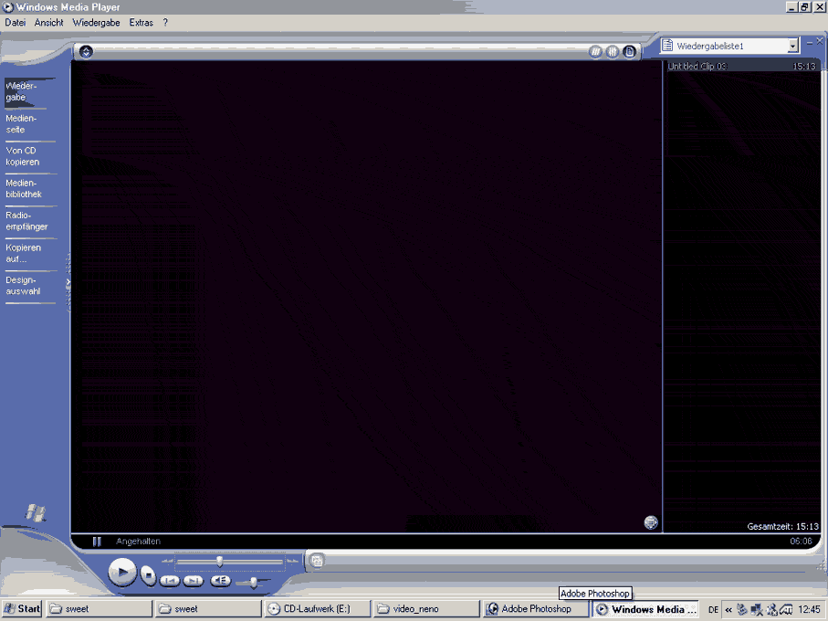Toggle shuffle playback icon
Viewport: 828px width, 621px height.
[x=595, y=52]
